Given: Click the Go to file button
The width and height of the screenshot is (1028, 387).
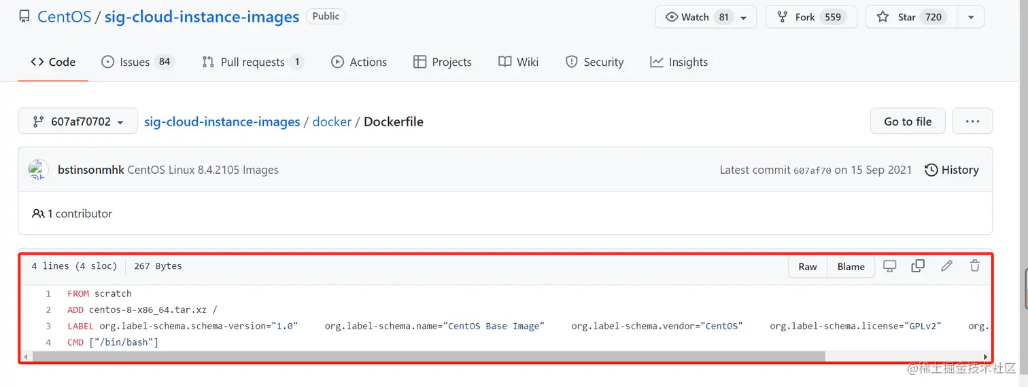Looking at the screenshot, I should tap(908, 122).
